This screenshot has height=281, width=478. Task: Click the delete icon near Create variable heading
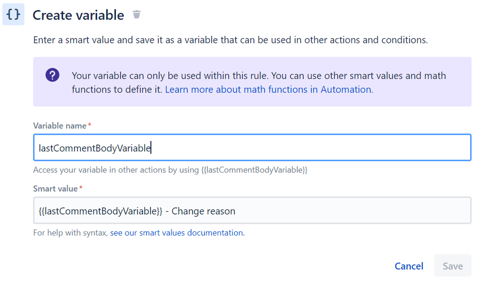tap(137, 14)
